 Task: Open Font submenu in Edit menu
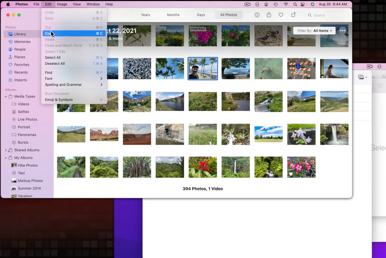click(74, 79)
